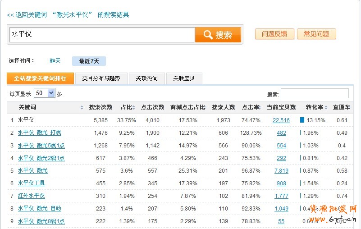The width and height of the screenshot is (361, 229).
Task: Click the table filter 搜索 input field
Action: [315, 94]
